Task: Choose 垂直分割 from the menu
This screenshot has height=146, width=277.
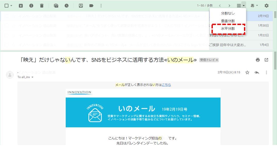Action: tap(228, 21)
